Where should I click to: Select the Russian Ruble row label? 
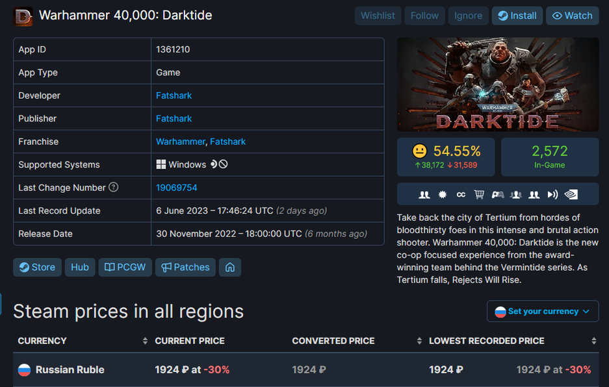pos(70,370)
